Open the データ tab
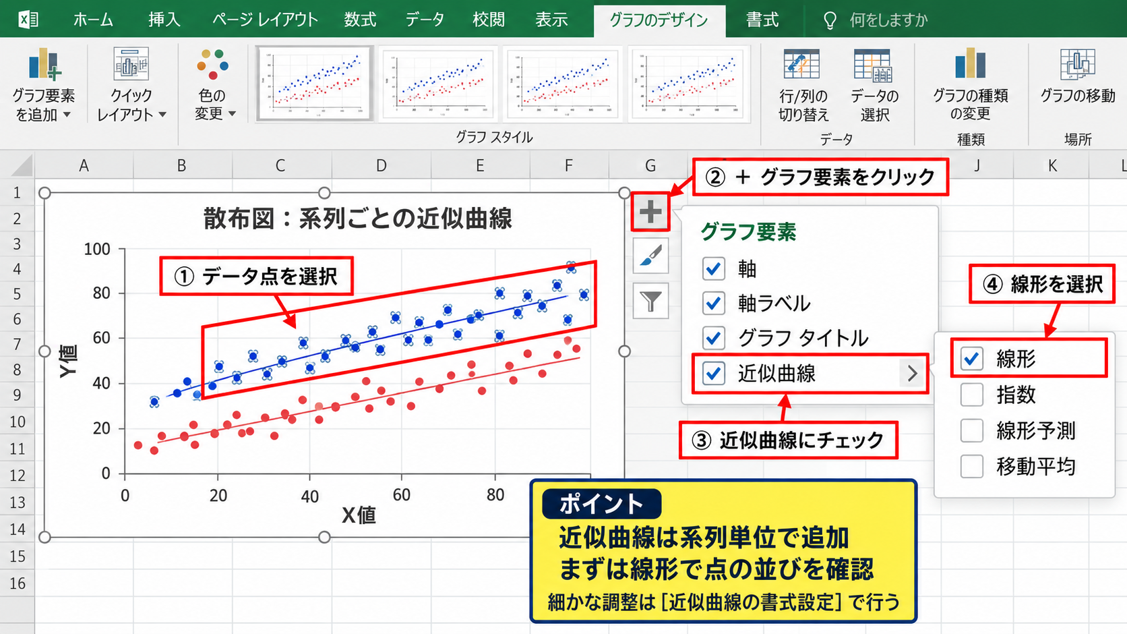Screen dimensions: 1127x634 tap(425, 20)
